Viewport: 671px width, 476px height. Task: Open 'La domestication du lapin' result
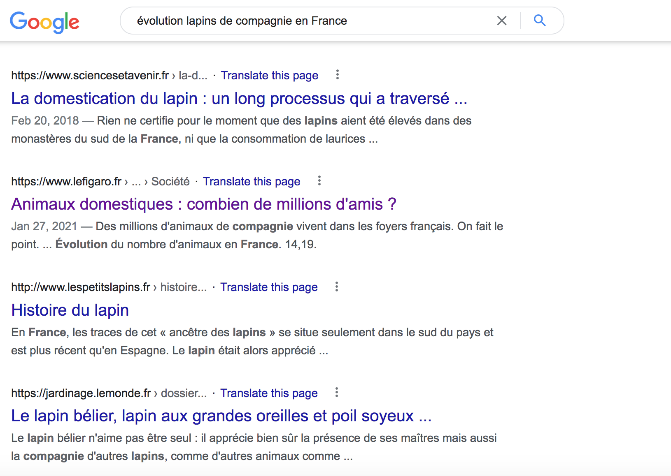239,99
